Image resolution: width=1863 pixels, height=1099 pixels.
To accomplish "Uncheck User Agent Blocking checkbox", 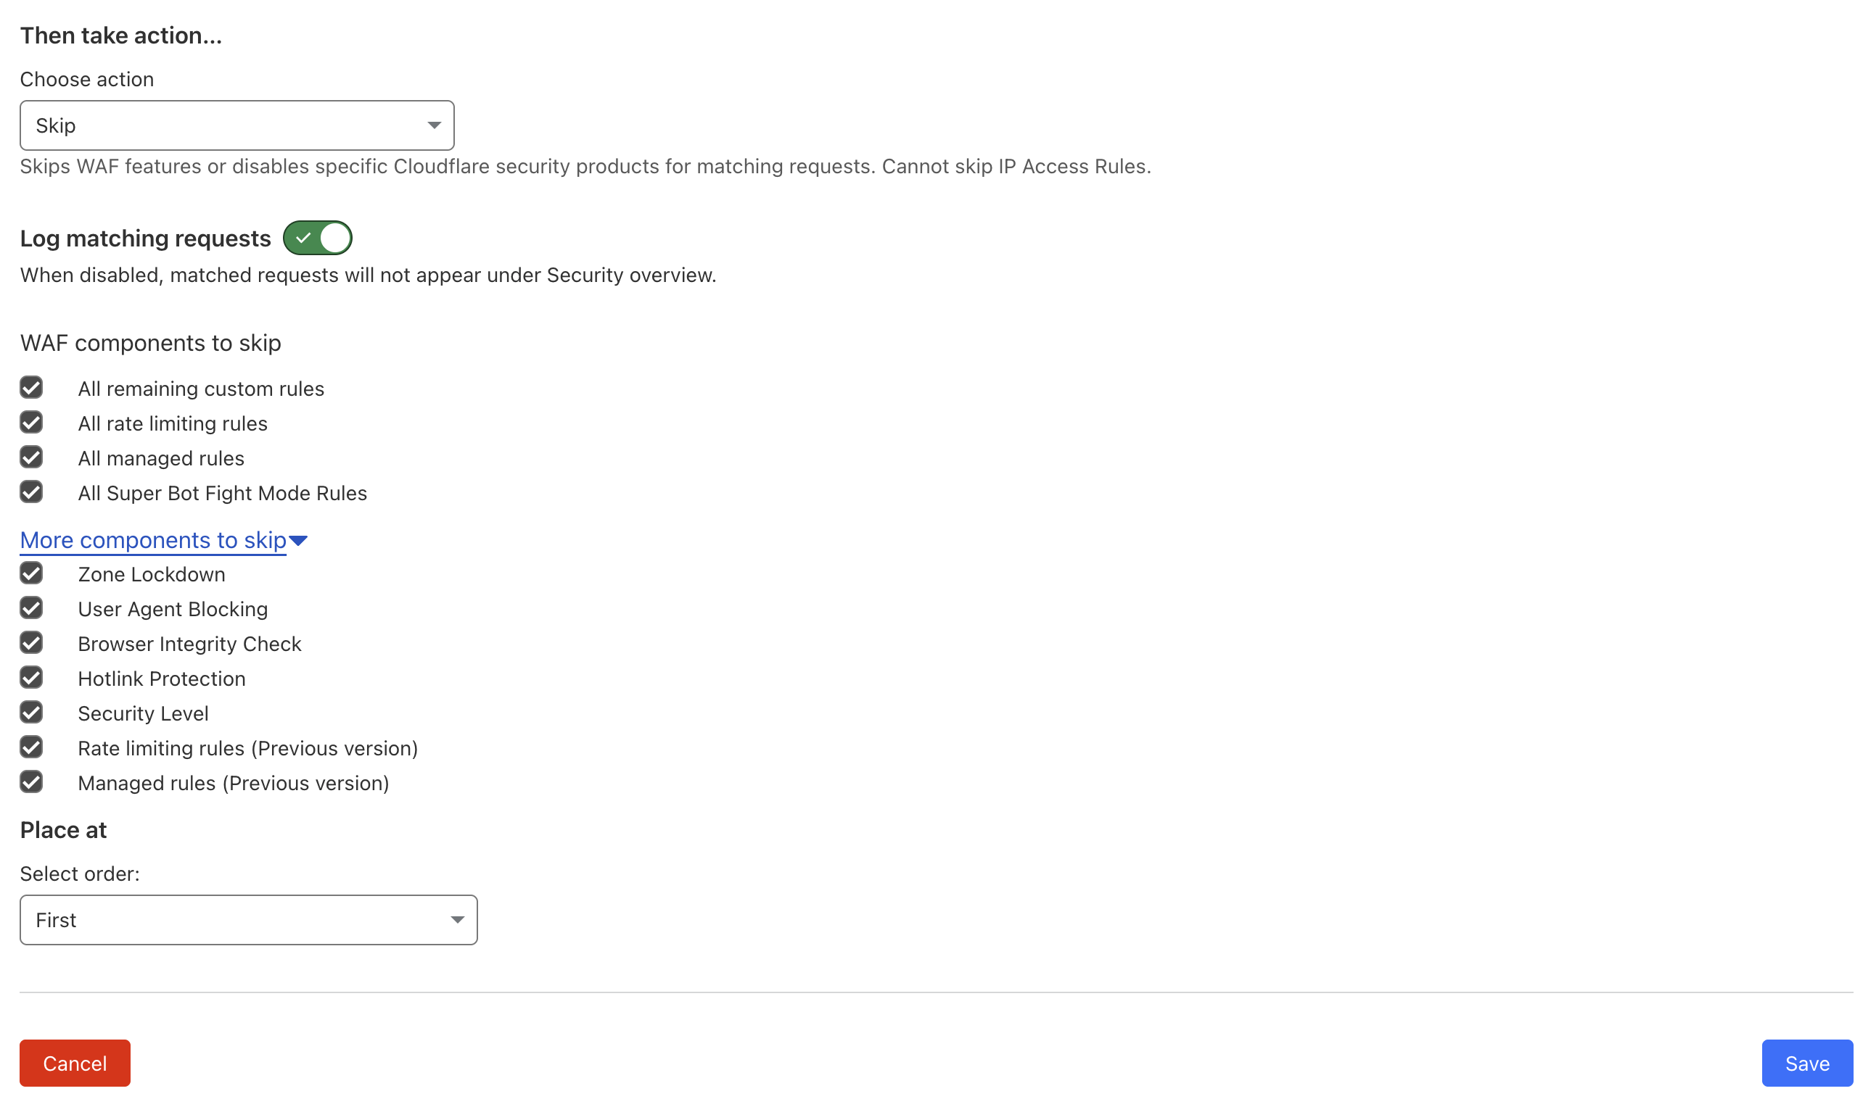I will (x=31, y=608).
